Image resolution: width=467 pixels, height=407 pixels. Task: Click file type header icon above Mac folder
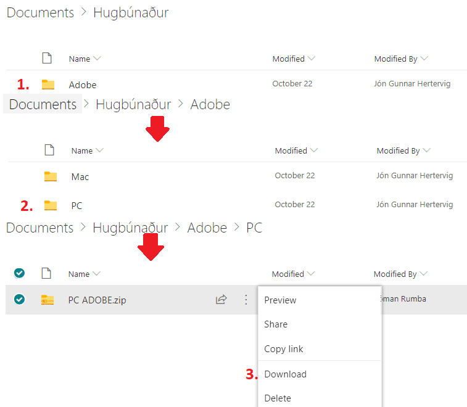click(x=49, y=150)
